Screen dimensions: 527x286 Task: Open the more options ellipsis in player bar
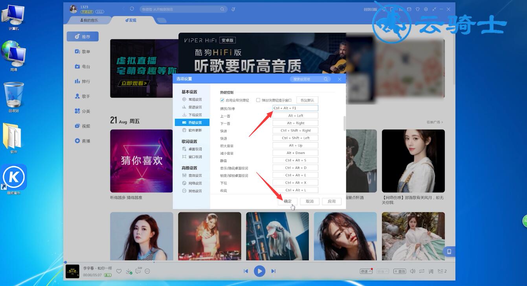(x=147, y=271)
